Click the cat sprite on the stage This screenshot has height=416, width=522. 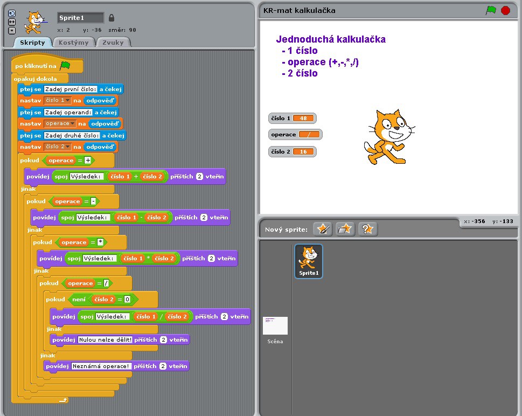[388, 136]
